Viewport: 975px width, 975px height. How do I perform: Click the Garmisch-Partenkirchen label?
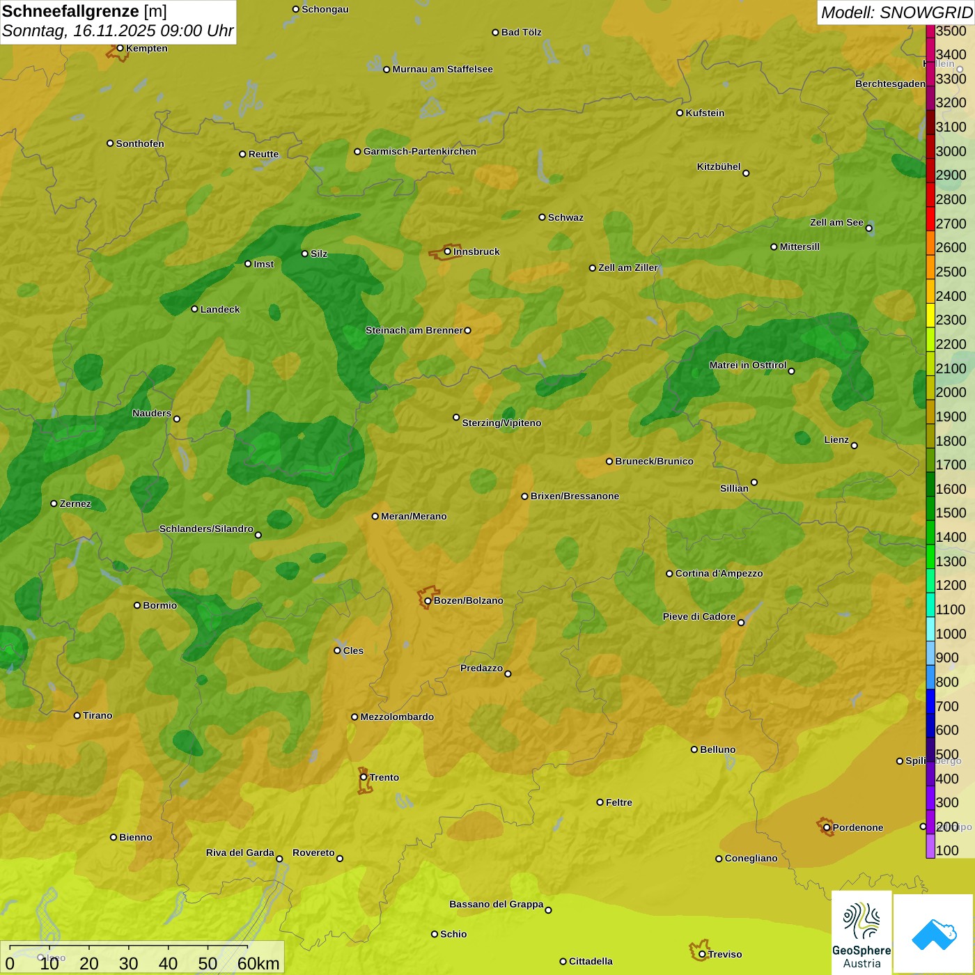click(420, 151)
